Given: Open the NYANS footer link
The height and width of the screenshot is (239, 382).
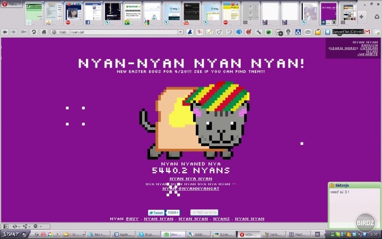Looking at the screenshot, I should (221, 219).
